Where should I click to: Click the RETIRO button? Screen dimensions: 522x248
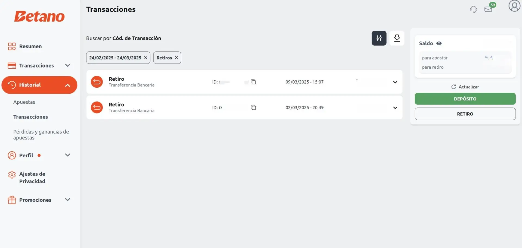coord(465,114)
